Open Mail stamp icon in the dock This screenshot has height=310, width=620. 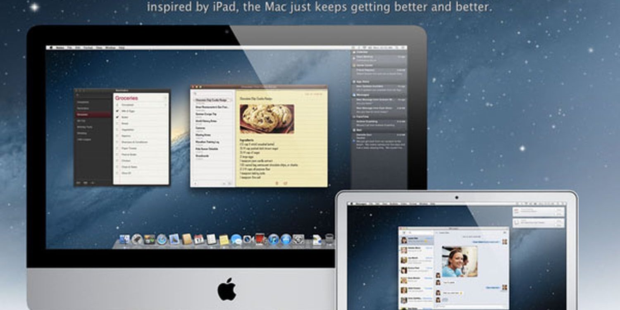point(174,239)
